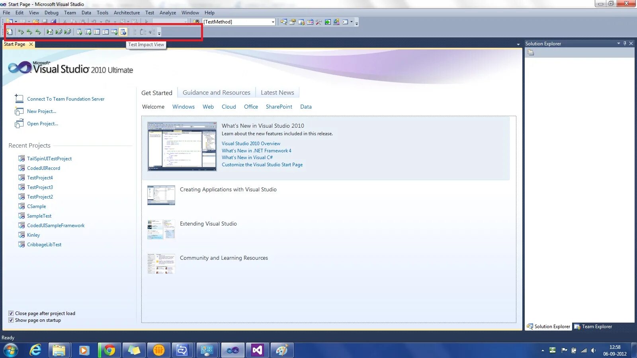Click third debug tests icon in Test toolbar
This screenshot has height=358, width=637.
68,32
